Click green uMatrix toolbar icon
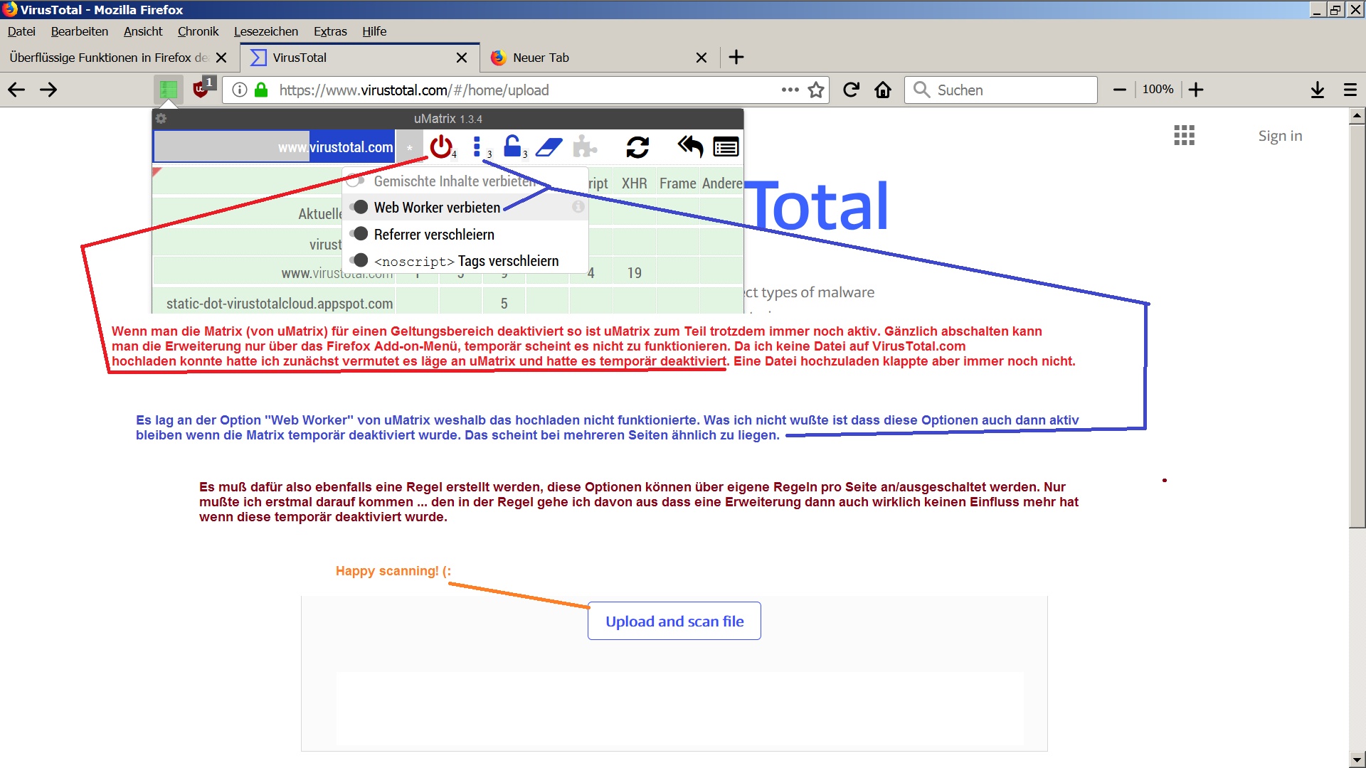1366x768 pixels. [x=169, y=90]
